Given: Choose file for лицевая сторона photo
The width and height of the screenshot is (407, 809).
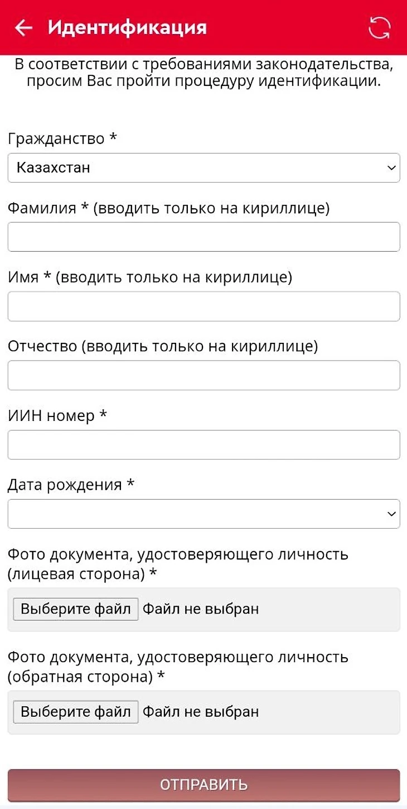Looking at the screenshot, I should point(76,609).
